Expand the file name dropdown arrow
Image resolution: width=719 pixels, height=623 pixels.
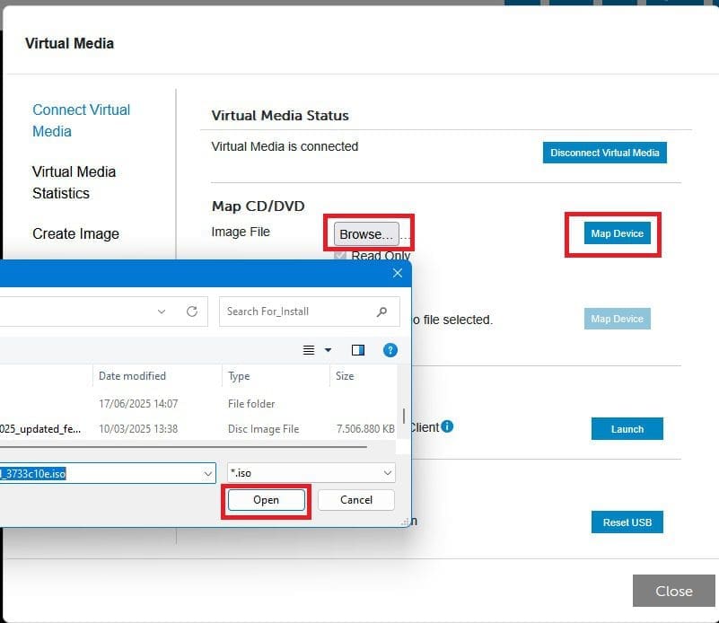(x=208, y=473)
